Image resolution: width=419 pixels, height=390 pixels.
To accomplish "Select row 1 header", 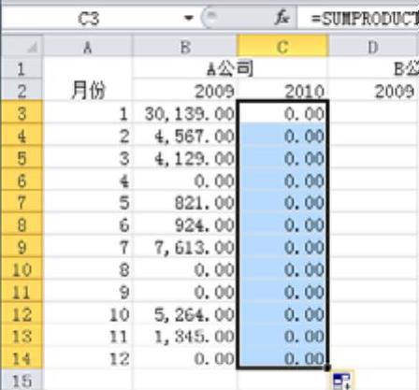I will [22, 68].
